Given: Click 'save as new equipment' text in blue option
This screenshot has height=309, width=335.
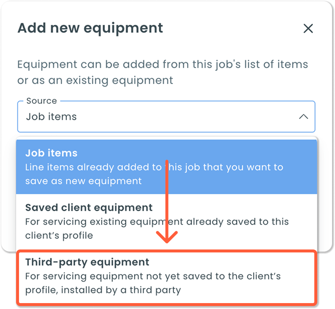Looking at the screenshot, I should tap(83, 181).
